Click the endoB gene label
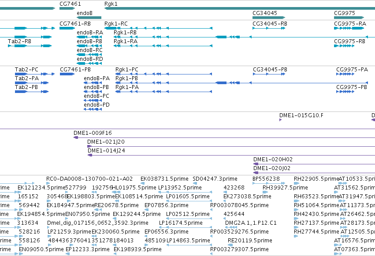 click(85, 13)
